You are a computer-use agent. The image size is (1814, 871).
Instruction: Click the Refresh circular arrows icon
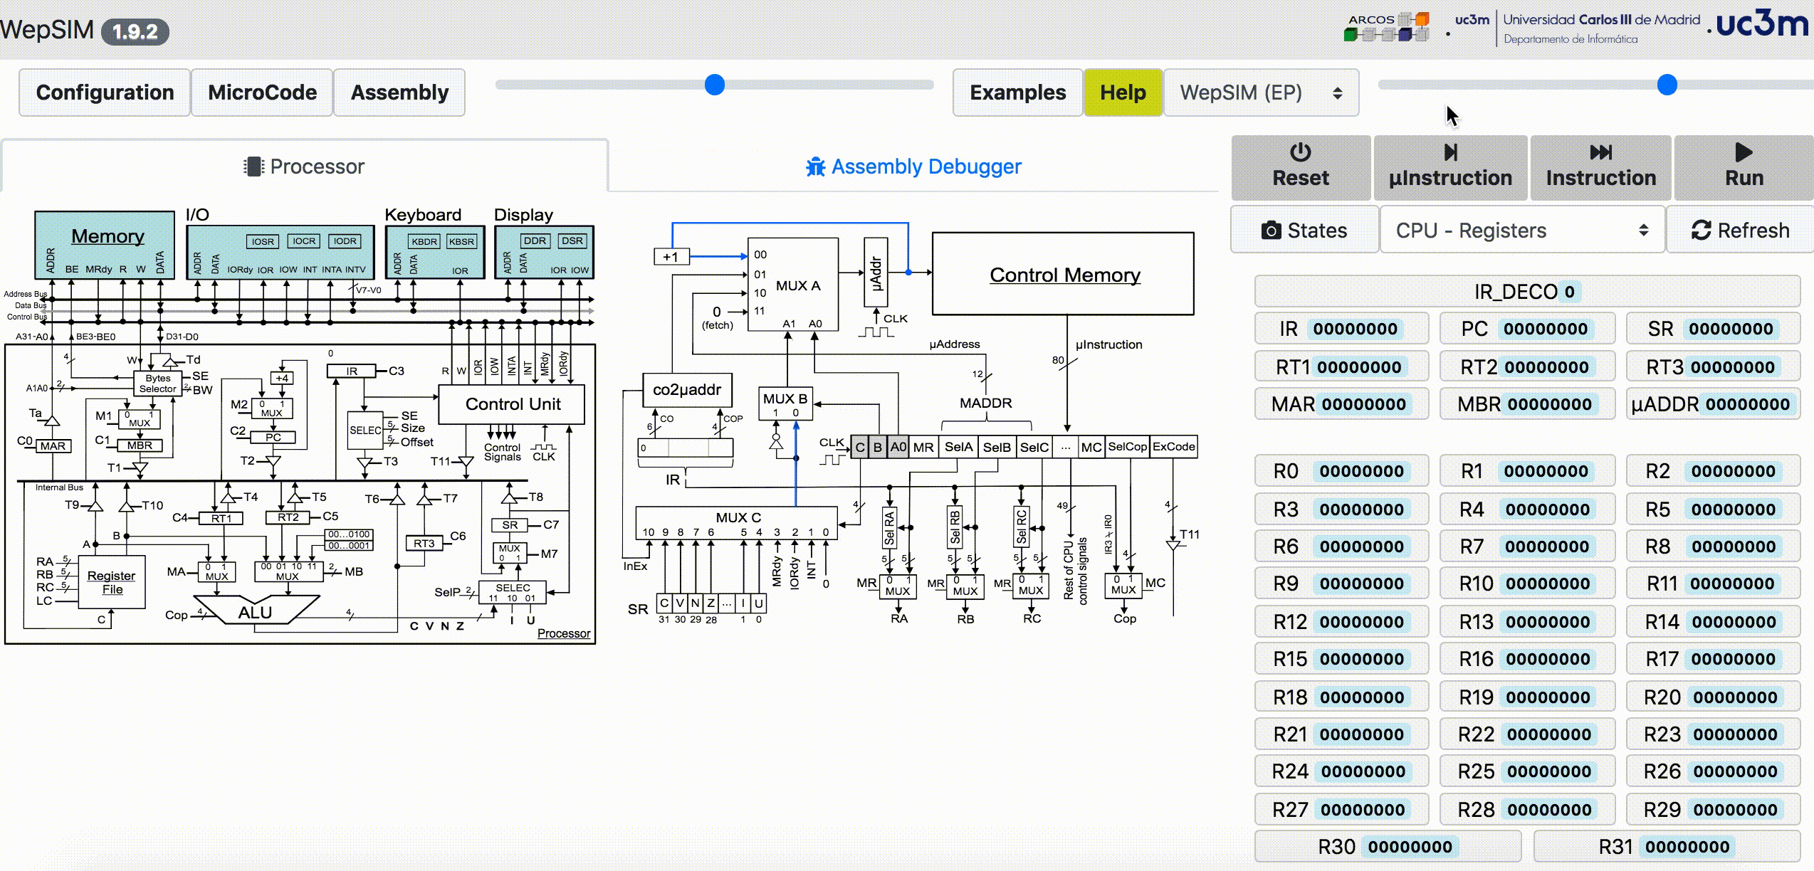[x=1701, y=231]
